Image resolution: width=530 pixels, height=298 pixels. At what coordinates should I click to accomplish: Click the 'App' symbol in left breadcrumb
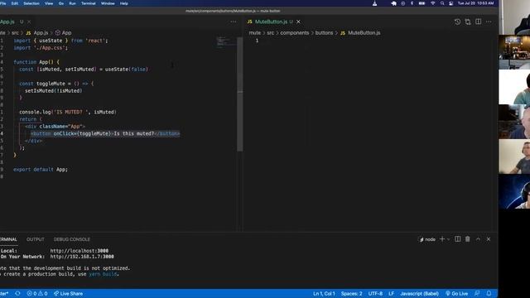pyautogui.click(x=66, y=33)
